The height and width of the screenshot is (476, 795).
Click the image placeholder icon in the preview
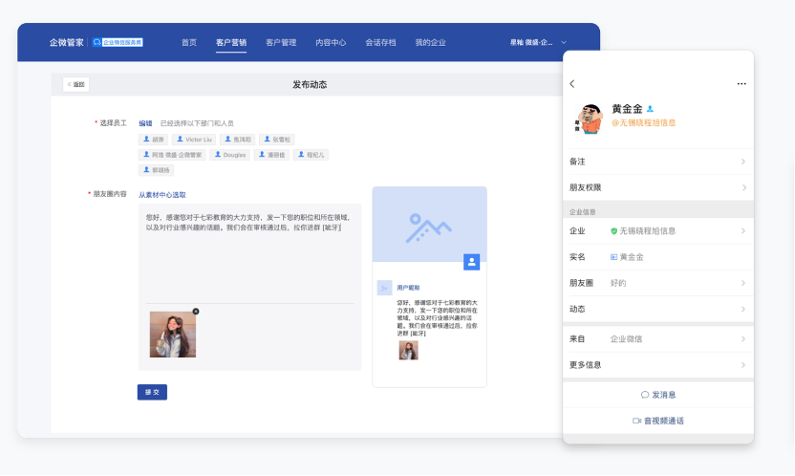click(x=428, y=227)
